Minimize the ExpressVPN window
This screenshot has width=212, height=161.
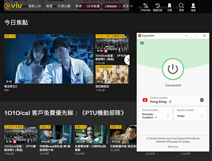[186, 36]
